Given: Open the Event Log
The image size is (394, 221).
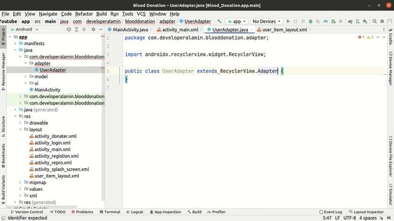Looking at the screenshot, I should click(331, 212).
